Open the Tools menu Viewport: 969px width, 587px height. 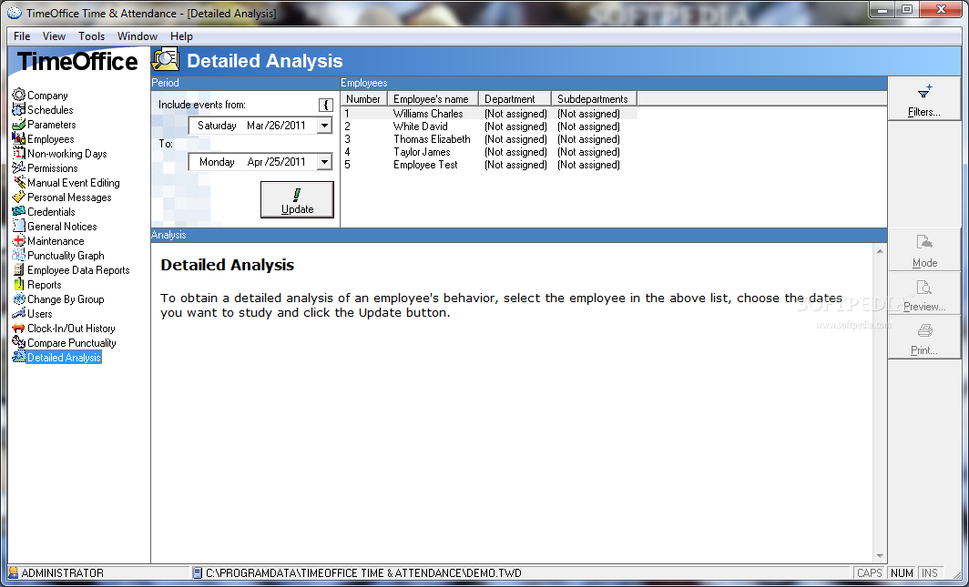[91, 36]
